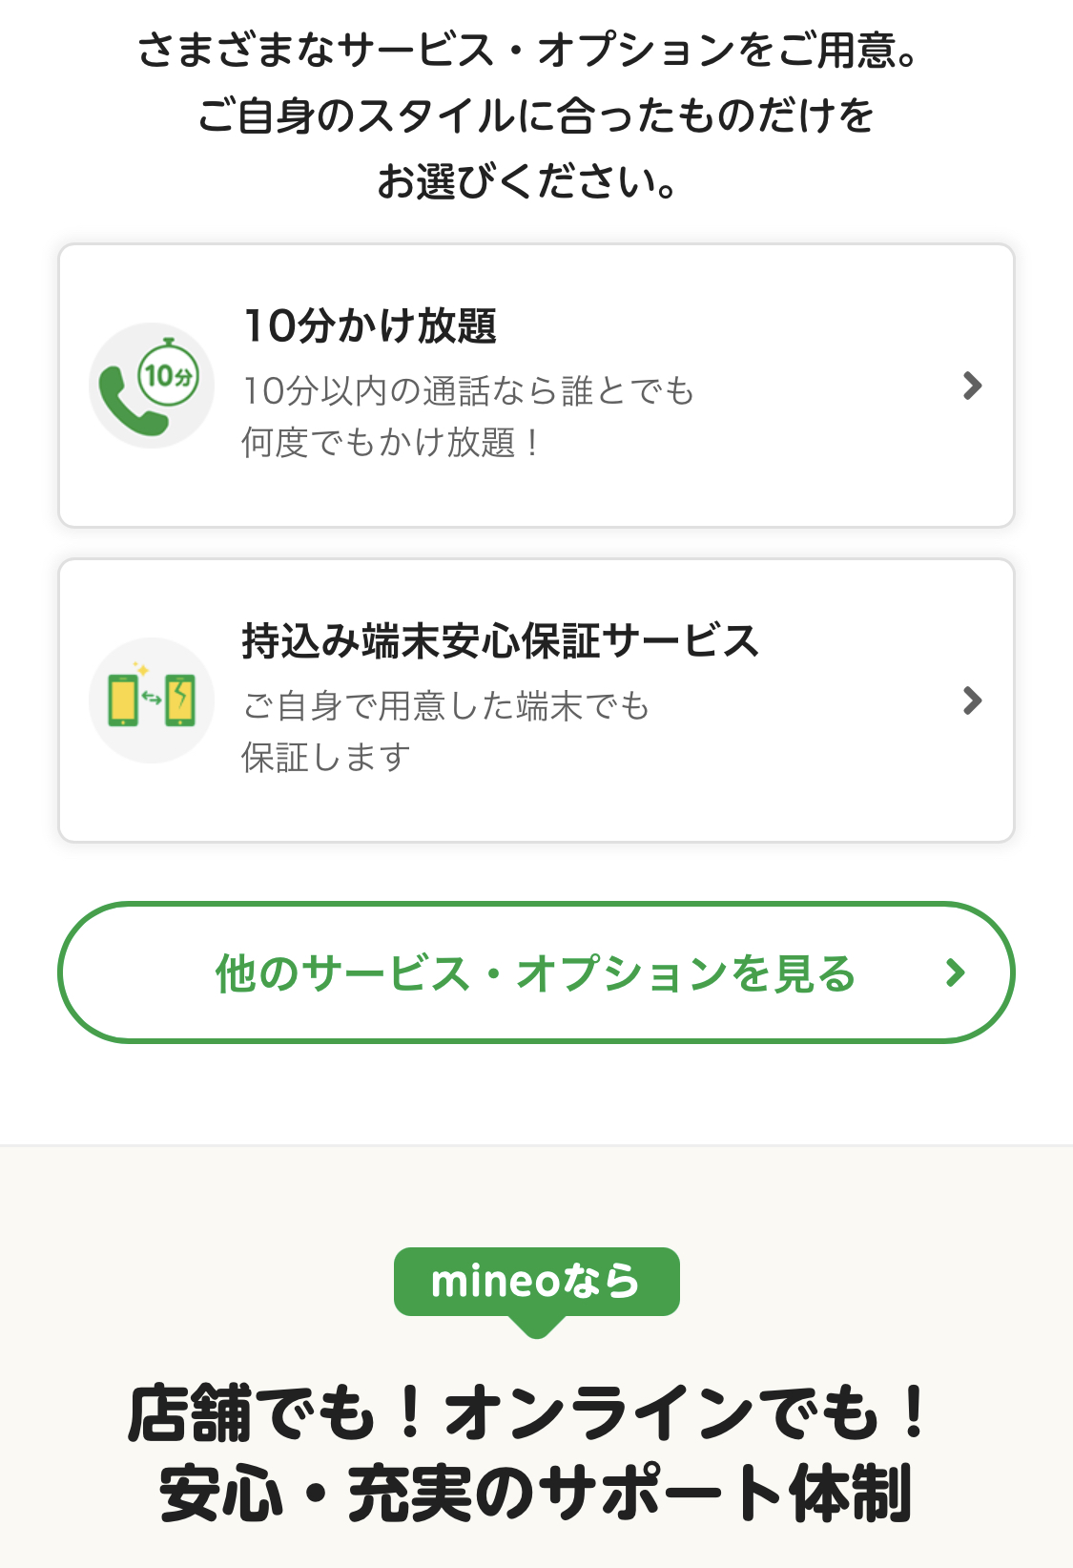Open 持込み端末安心保証サービス using its chevron arrow

click(x=972, y=700)
